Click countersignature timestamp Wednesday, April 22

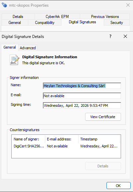point(99,146)
